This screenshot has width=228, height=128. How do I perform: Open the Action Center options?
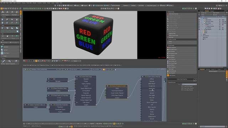(99, 6)
